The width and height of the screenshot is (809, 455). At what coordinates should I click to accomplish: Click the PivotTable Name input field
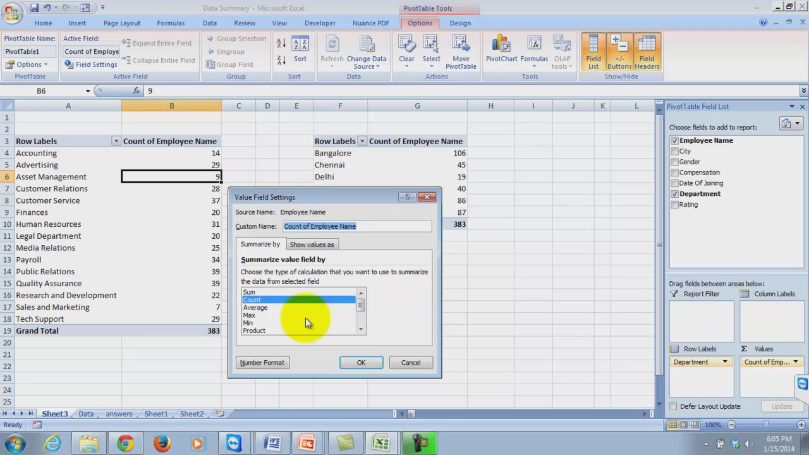[30, 52]
